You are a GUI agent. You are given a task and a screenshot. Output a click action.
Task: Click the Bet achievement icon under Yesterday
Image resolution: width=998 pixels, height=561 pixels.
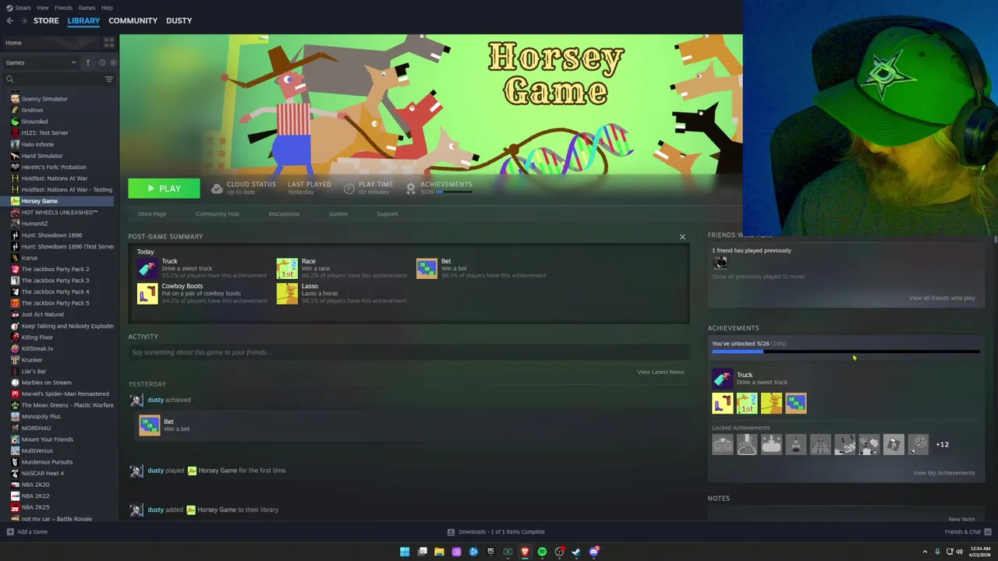point(149,425)
